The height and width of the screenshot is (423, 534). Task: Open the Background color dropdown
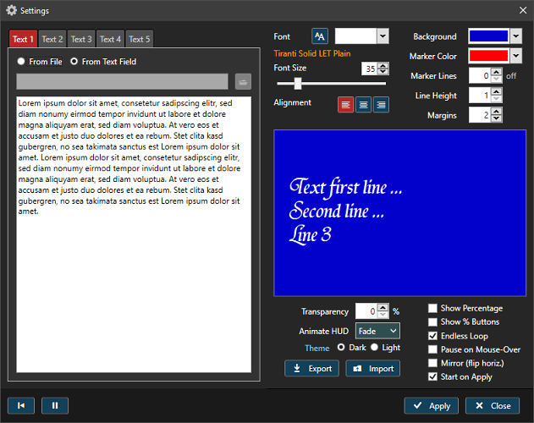(516, 36)
